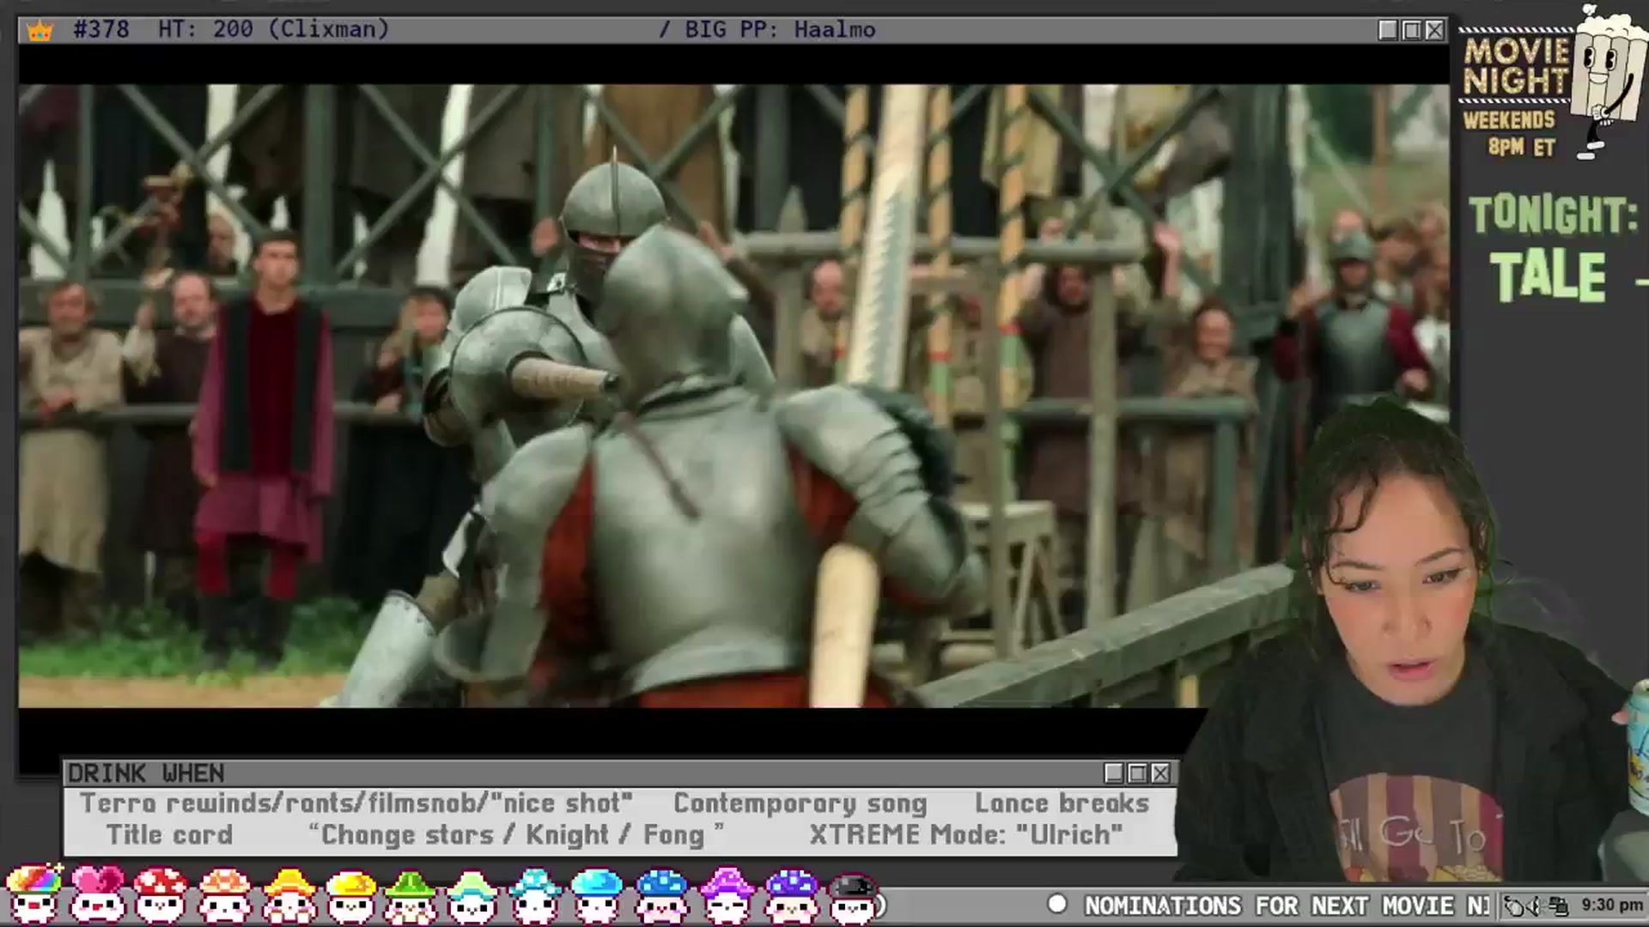The image size is (1649, 927).
Task: Click "WEEKENDS 8PM ET" schedule text
Action: coord(1510,133)
